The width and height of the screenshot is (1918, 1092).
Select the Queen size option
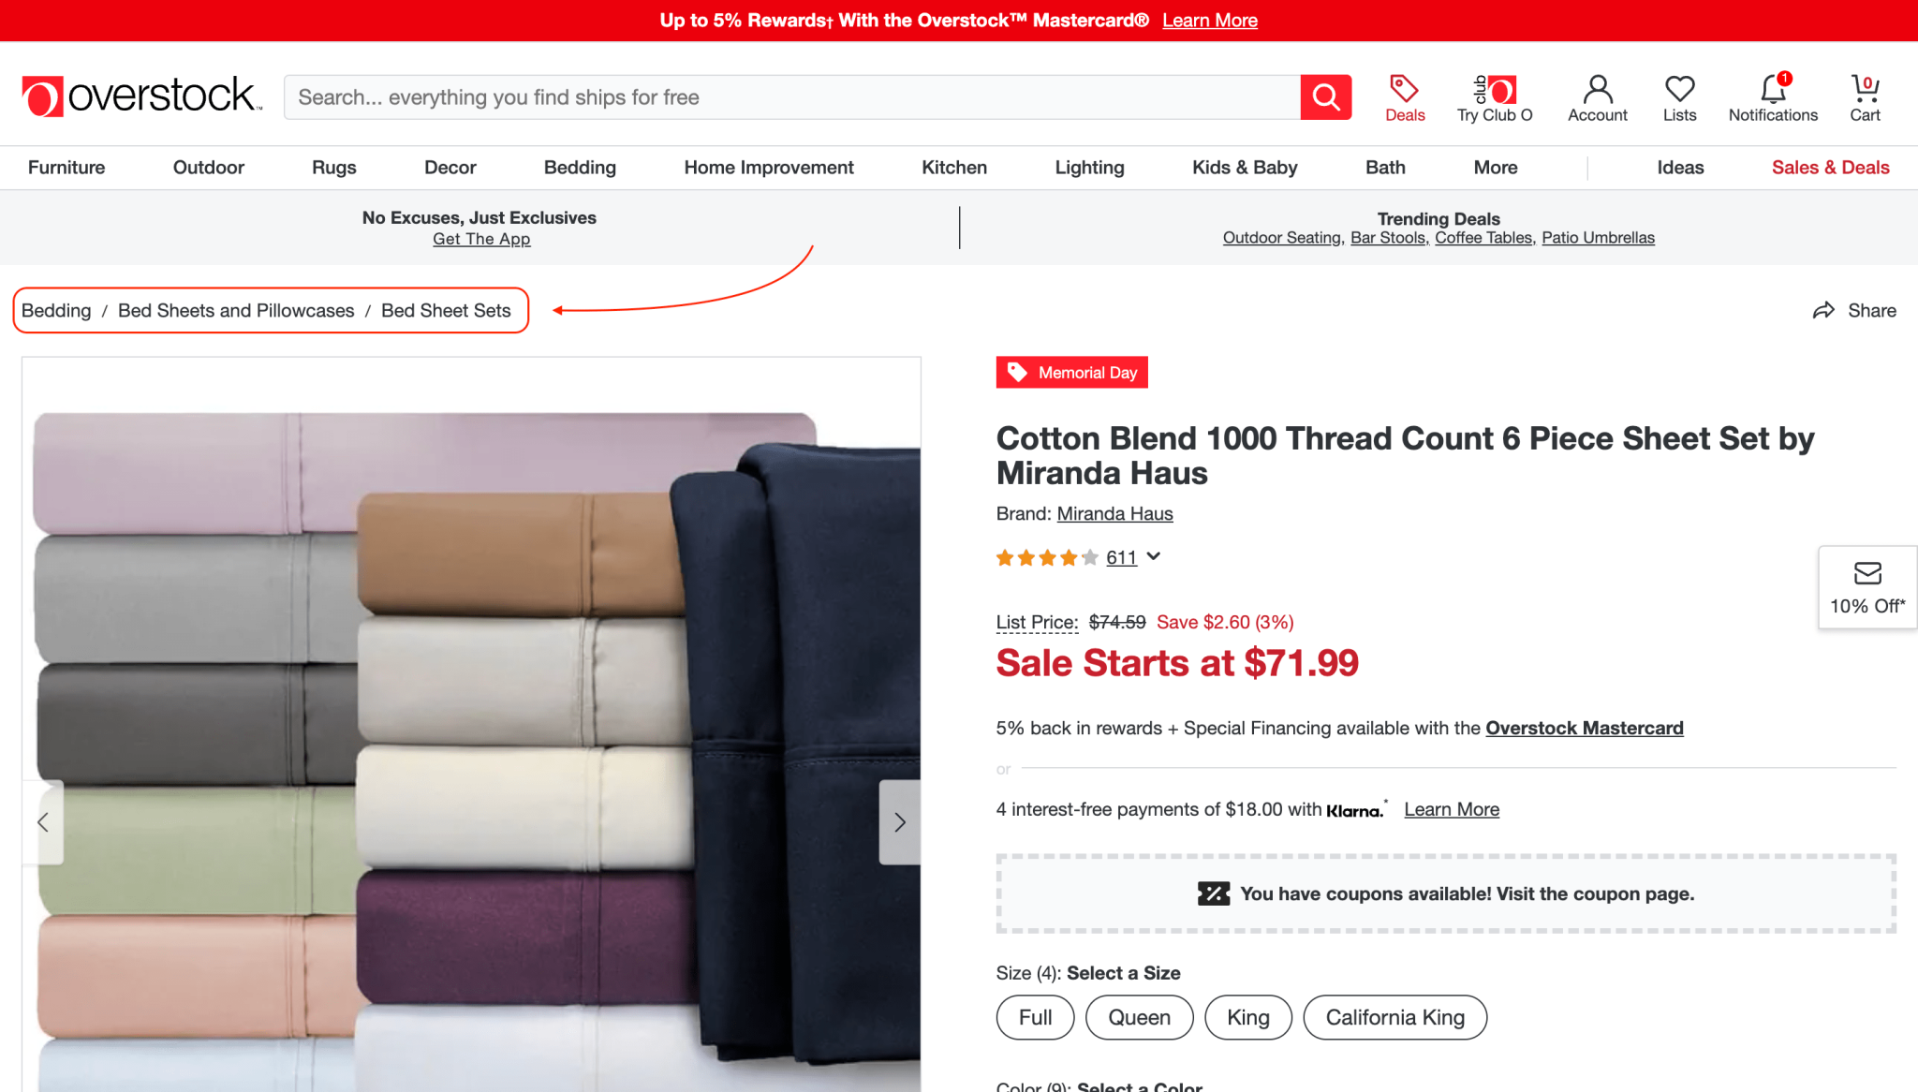pos(1139,1017)
